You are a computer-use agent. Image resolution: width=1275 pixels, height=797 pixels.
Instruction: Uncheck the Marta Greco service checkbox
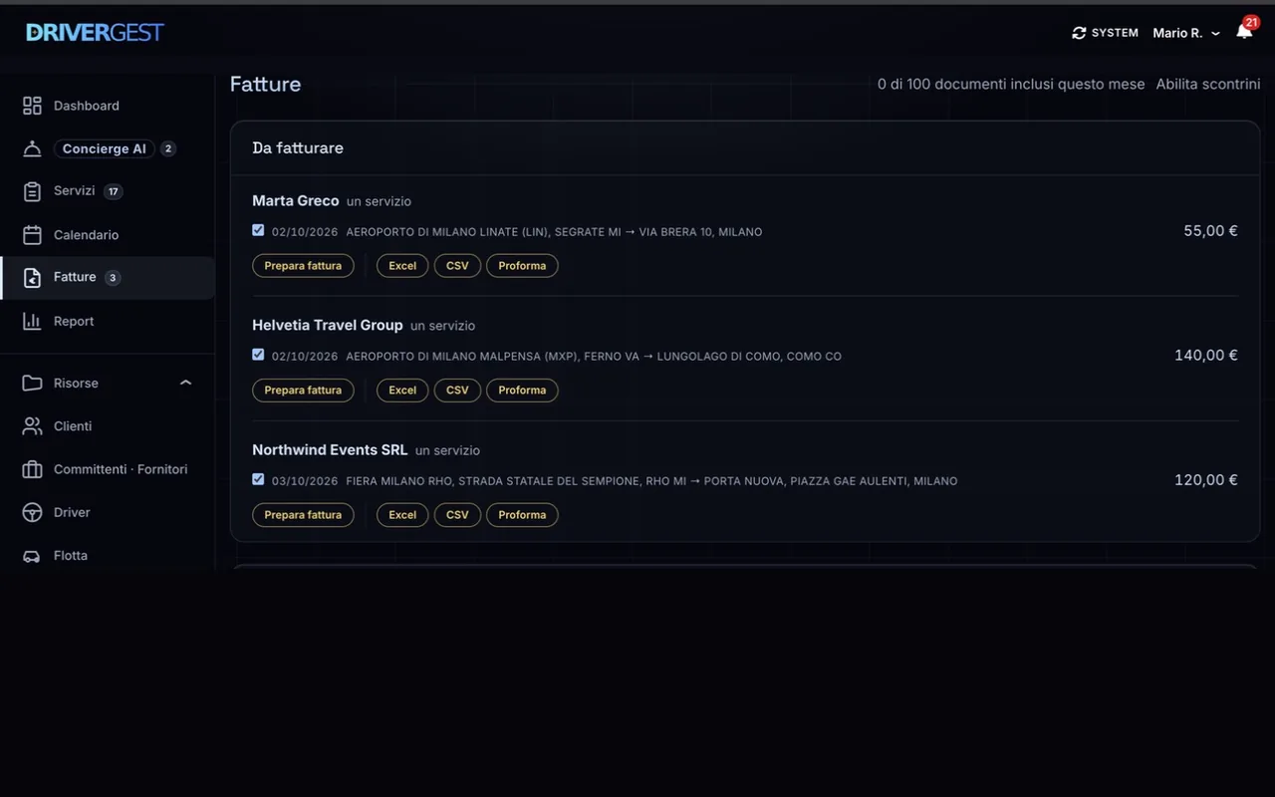pos(258,230)
